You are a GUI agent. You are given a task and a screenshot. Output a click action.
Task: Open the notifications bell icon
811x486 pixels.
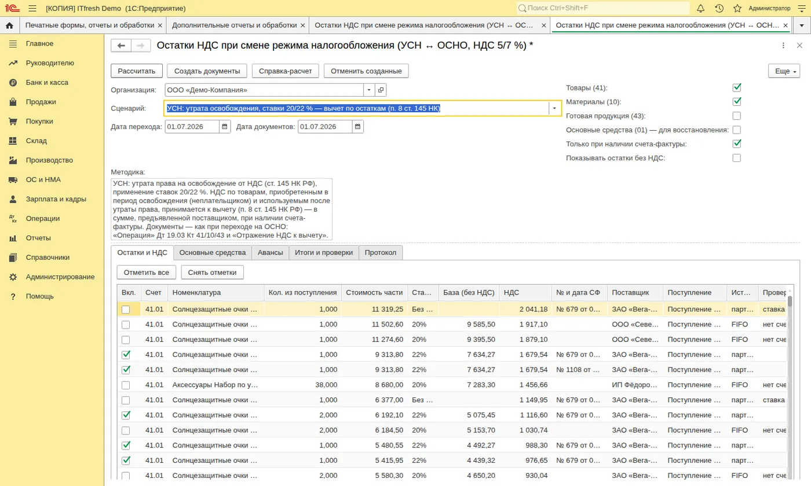tap(700, 8)
